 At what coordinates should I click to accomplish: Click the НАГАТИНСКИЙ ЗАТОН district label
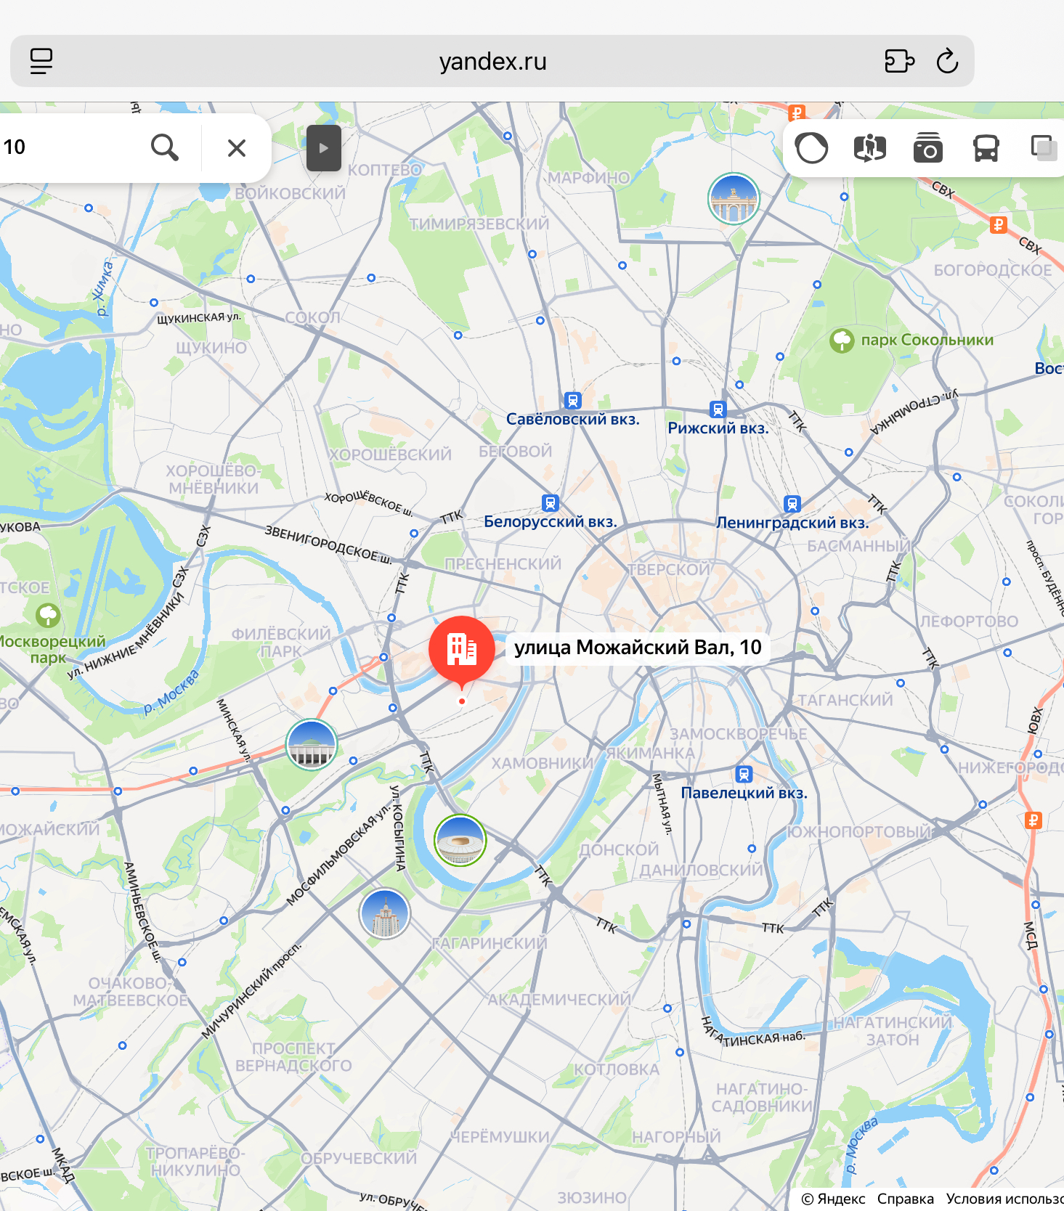[893, 1031]
